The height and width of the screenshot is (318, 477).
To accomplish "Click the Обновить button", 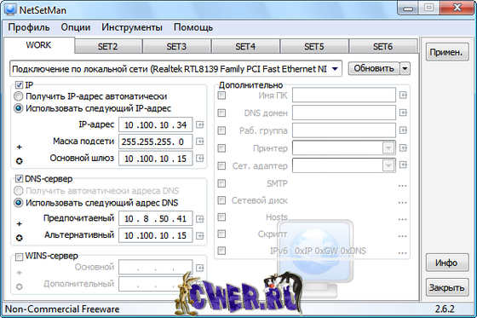I will (374, 68).
